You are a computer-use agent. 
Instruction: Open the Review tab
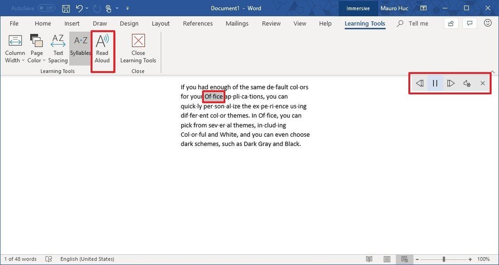[271, 23]
